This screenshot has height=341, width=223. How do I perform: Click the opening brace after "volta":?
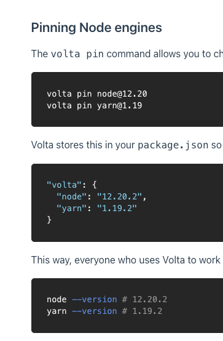[94, 185]
